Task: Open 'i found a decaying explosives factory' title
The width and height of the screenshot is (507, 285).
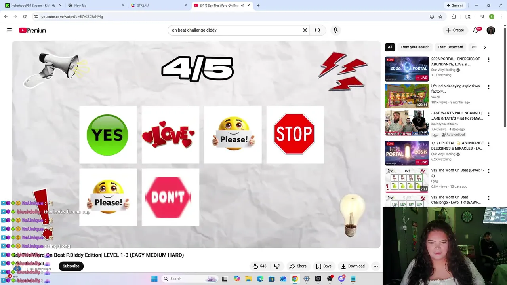Action: [x=456, y=89]
